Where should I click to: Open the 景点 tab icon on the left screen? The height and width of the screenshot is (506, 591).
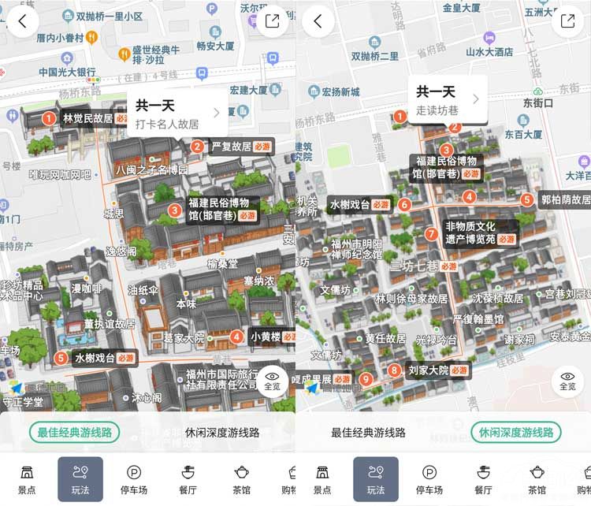click(x=27, y=479)
